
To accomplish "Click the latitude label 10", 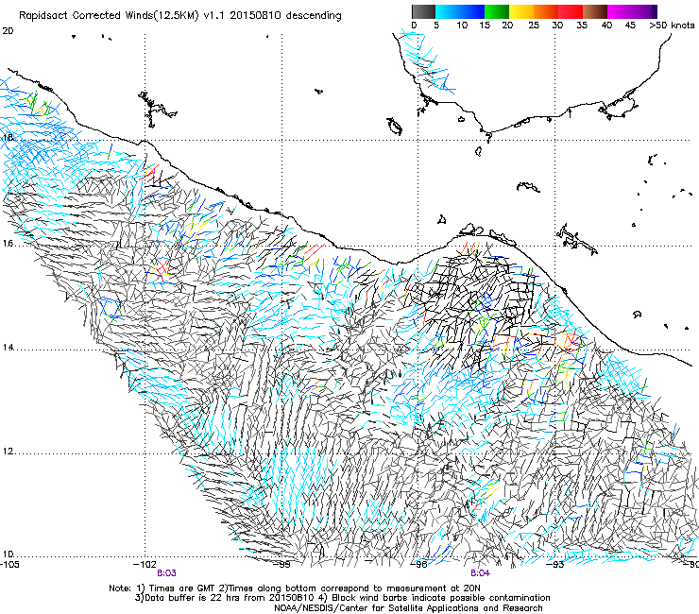I will [x=8, y=554].
